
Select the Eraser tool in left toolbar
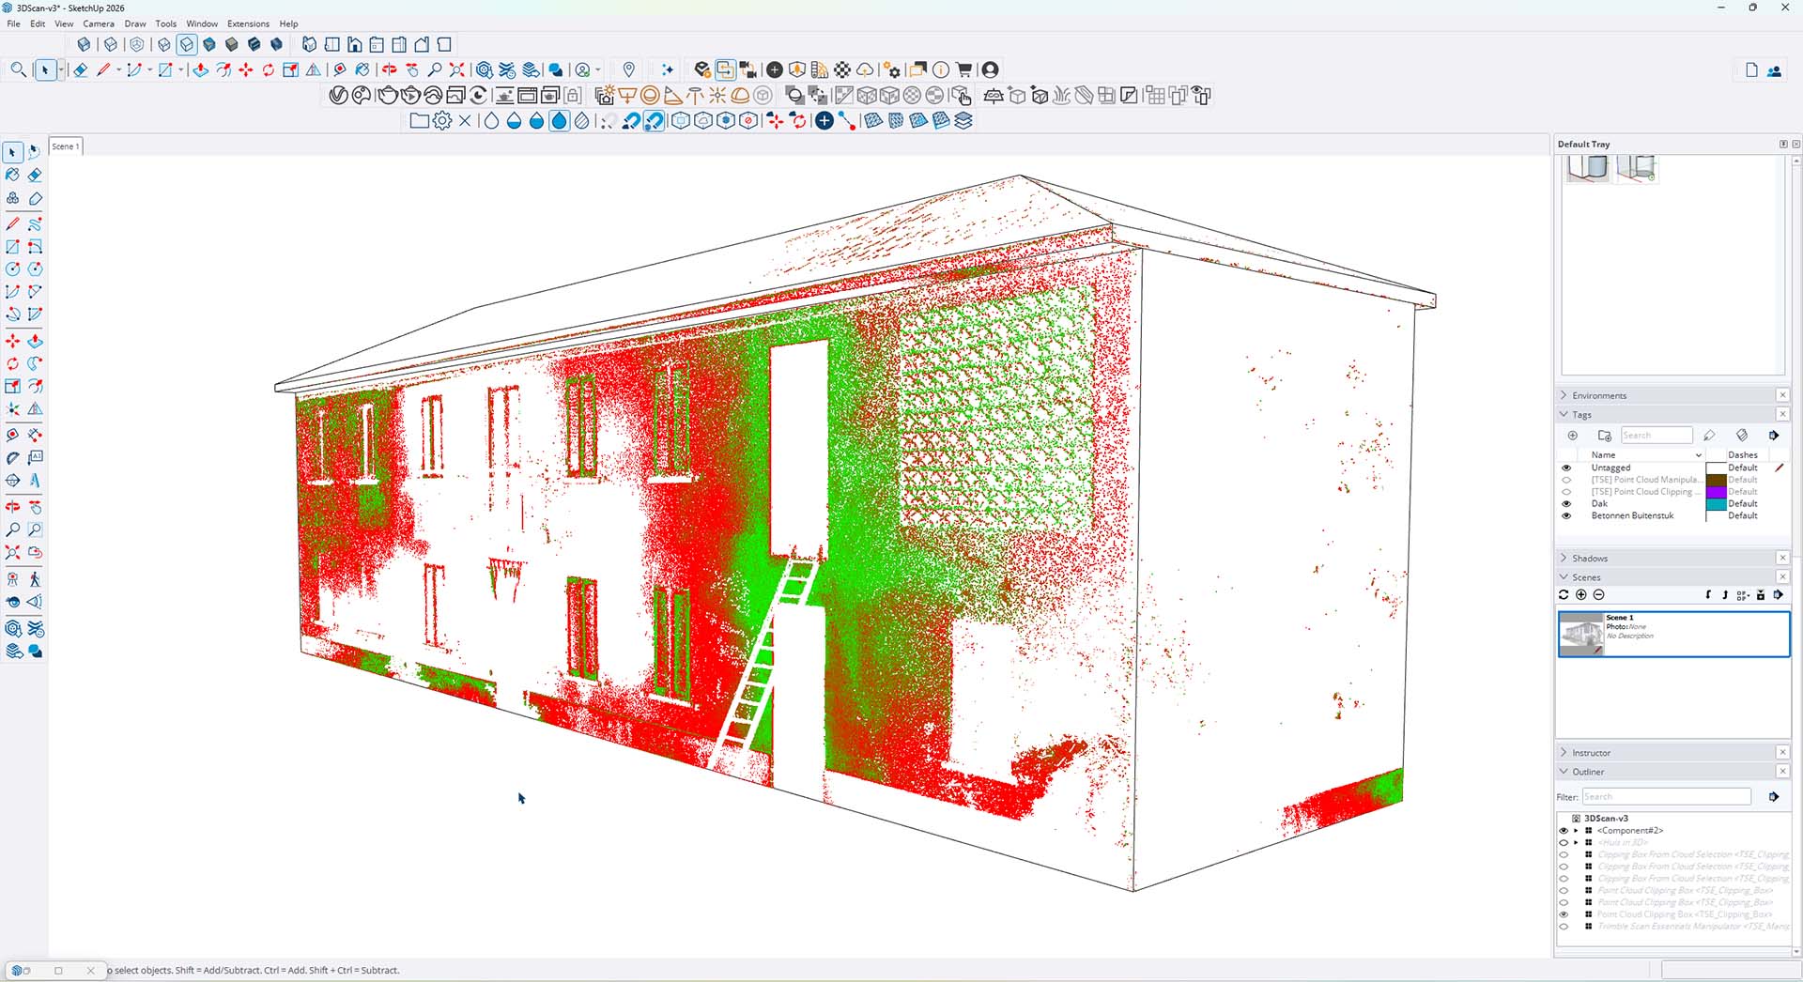[35, 176]
